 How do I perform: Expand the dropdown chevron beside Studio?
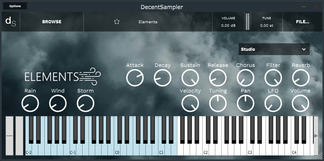click(304, 49)
